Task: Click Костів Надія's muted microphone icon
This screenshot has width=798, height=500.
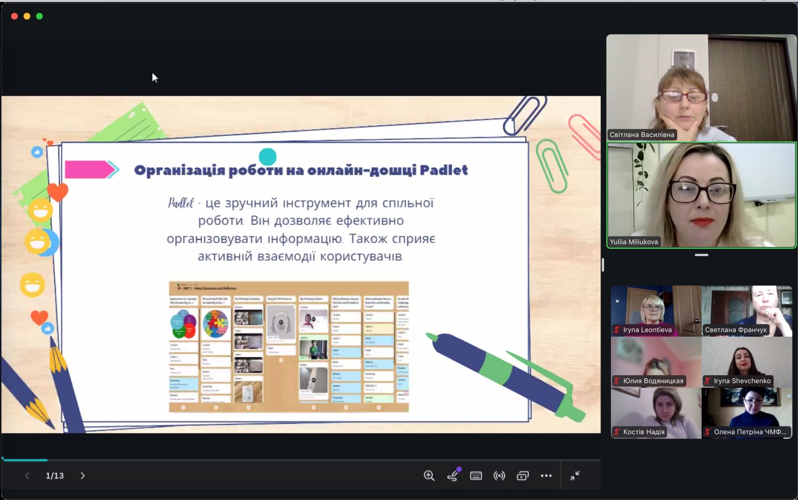Action: (x=617, y=432)
